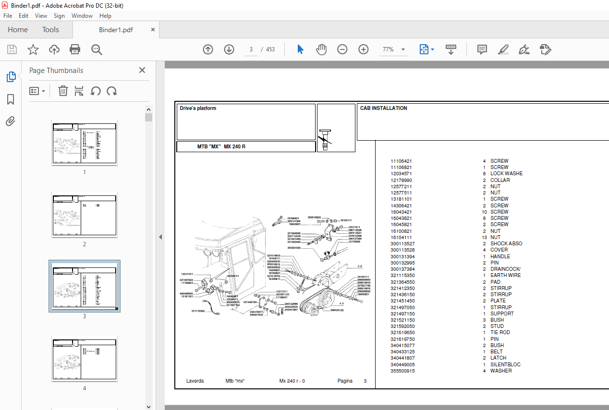Click the thumbnails panel scrollbar handle

[x=149, y=118]
